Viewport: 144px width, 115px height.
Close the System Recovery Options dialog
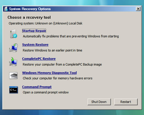(138, 9)
